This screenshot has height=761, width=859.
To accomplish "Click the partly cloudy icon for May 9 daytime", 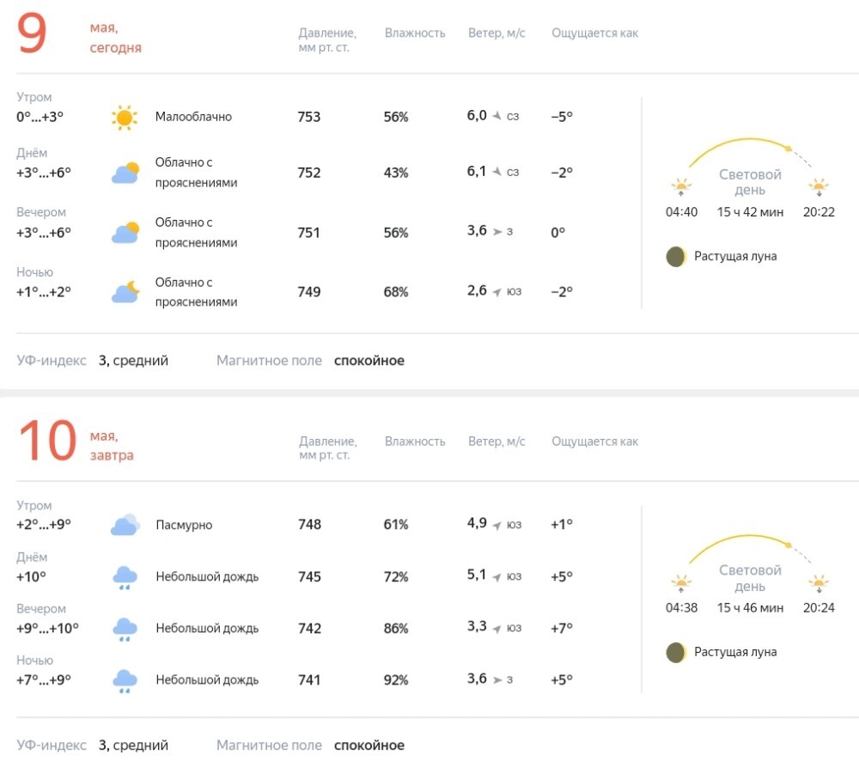I will pos(125,173).
